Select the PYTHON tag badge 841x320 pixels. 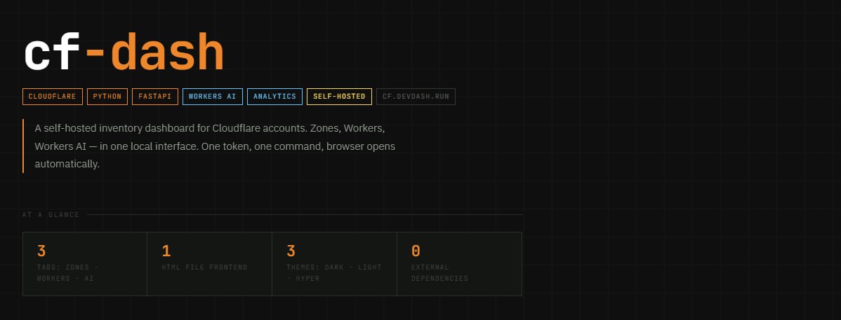tap(107, 97)
